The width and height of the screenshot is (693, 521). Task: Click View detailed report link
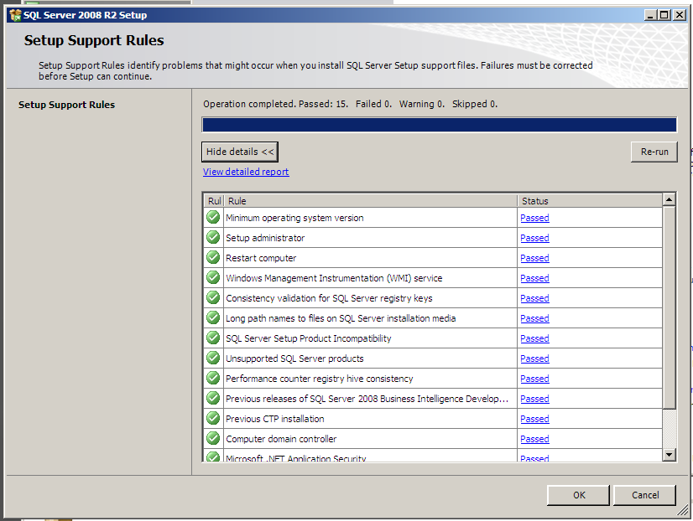pyautogui.click(x=246, y=172)
